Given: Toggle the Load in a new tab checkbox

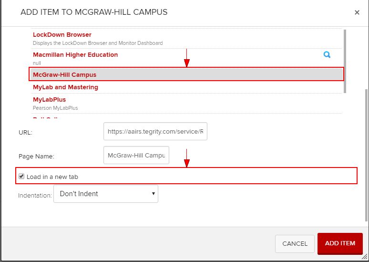Looking at the screenshot, I should tap(21, 176).
